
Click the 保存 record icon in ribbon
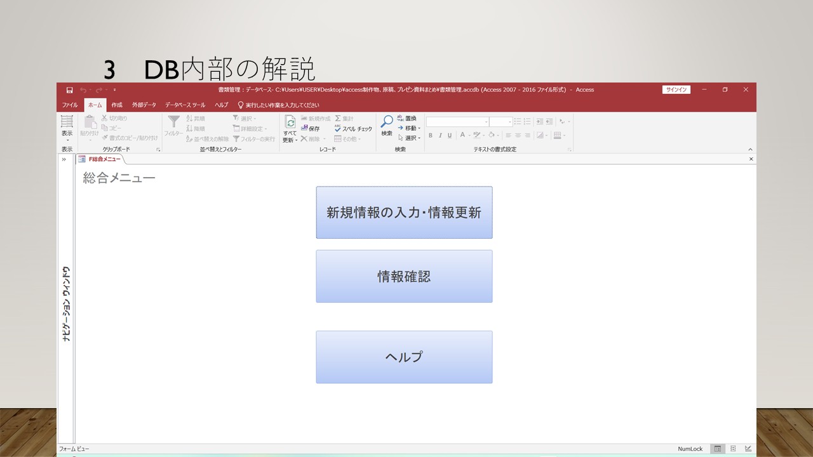[x=310, y=129]
